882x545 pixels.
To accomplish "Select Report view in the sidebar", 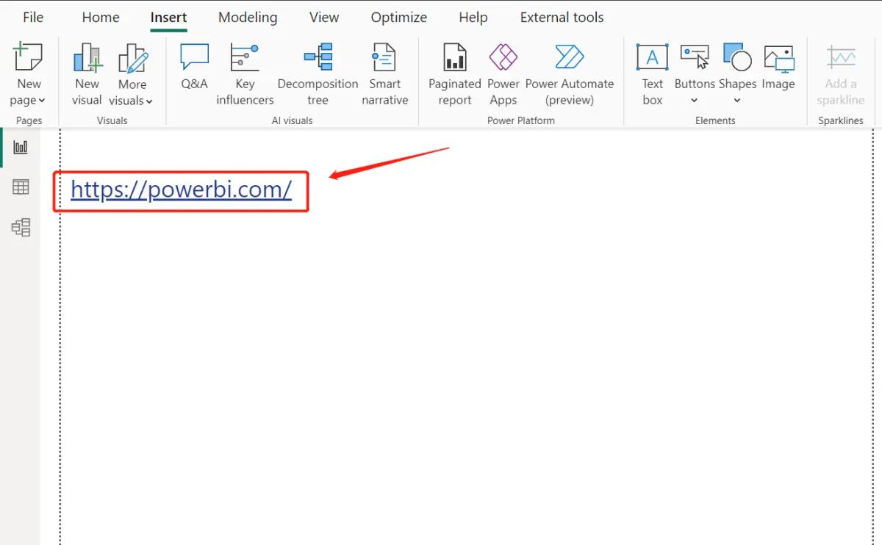I will click(x=21, y=145).
